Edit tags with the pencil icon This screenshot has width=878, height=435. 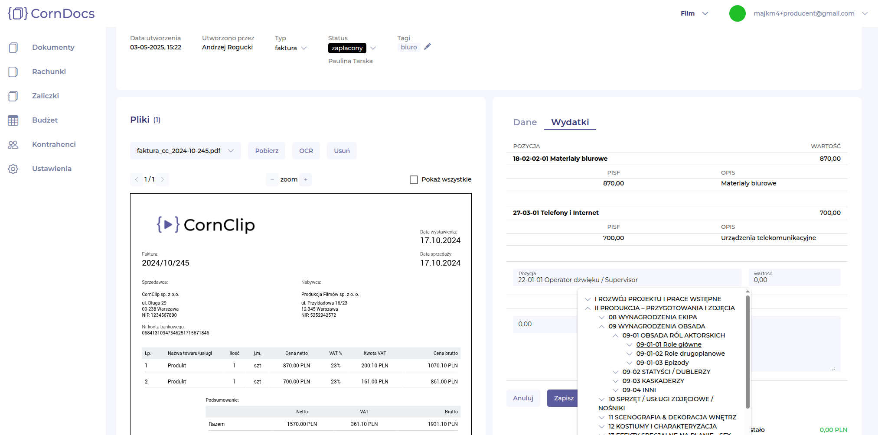pyautogui.click(x=428, y=47)
